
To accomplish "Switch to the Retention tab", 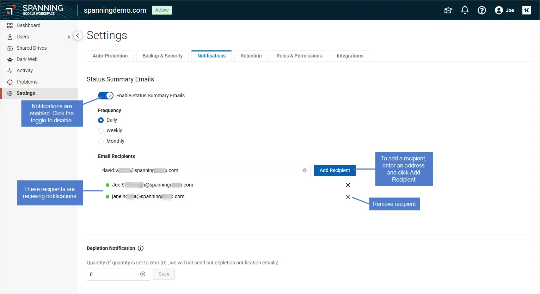I will pyautogui.click(x=251, y=56).
